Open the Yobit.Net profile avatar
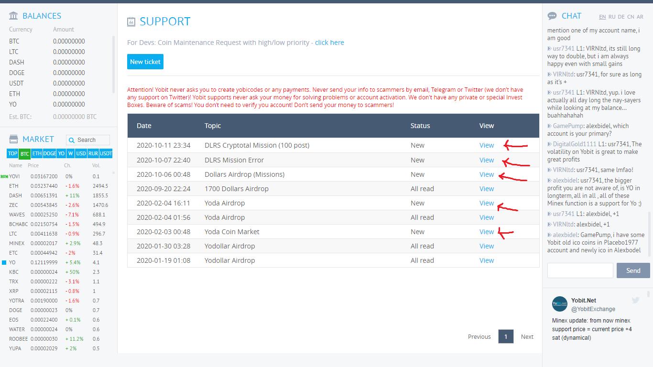The image size is (653, 367). (560, 304)
